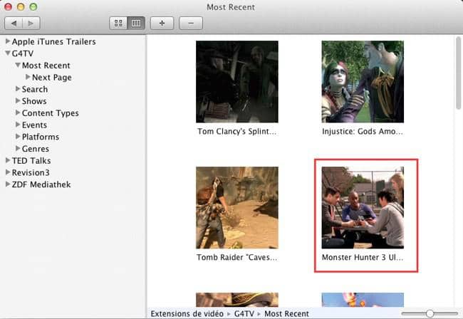Select Events in the sidebar
This screenshot has height=319, width=463.
coord(35,125)
